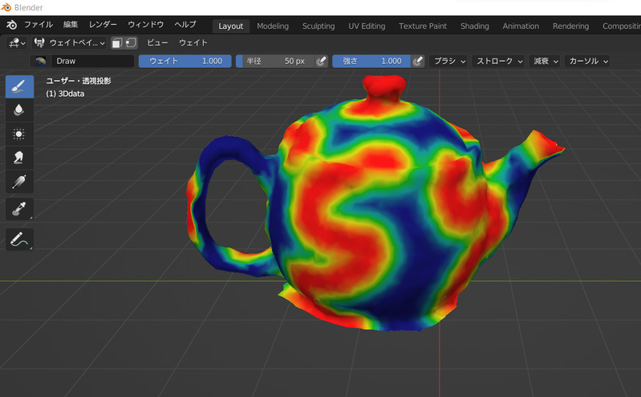
Task: Open the レンダー menu
Action: pyautogui.click(x=103, y=25)
